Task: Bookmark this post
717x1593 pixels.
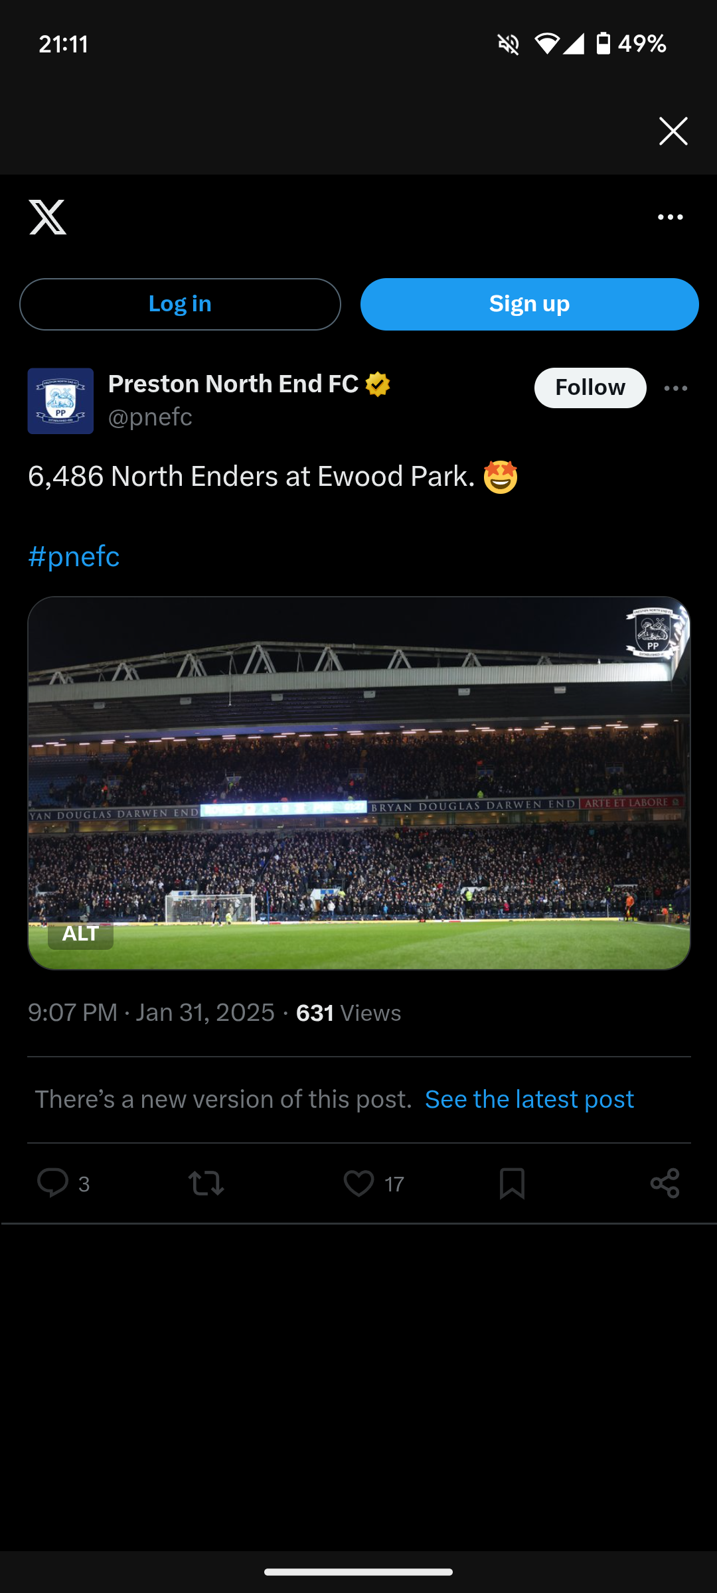Action: pyautogui.click(x=512, y=1183)
